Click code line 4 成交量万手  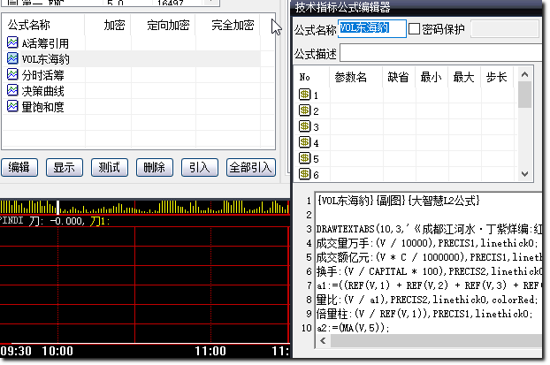point(426,243)
